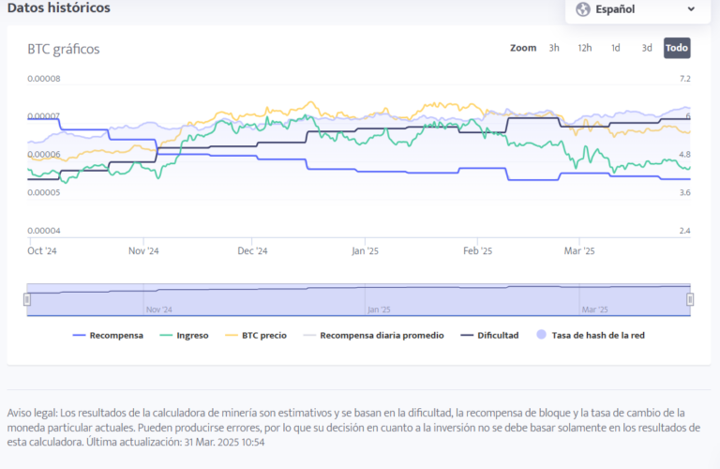This screenshot has height=469, width=720.
Task: Switch chart zoom to 1d
Action: click(615, 48)
